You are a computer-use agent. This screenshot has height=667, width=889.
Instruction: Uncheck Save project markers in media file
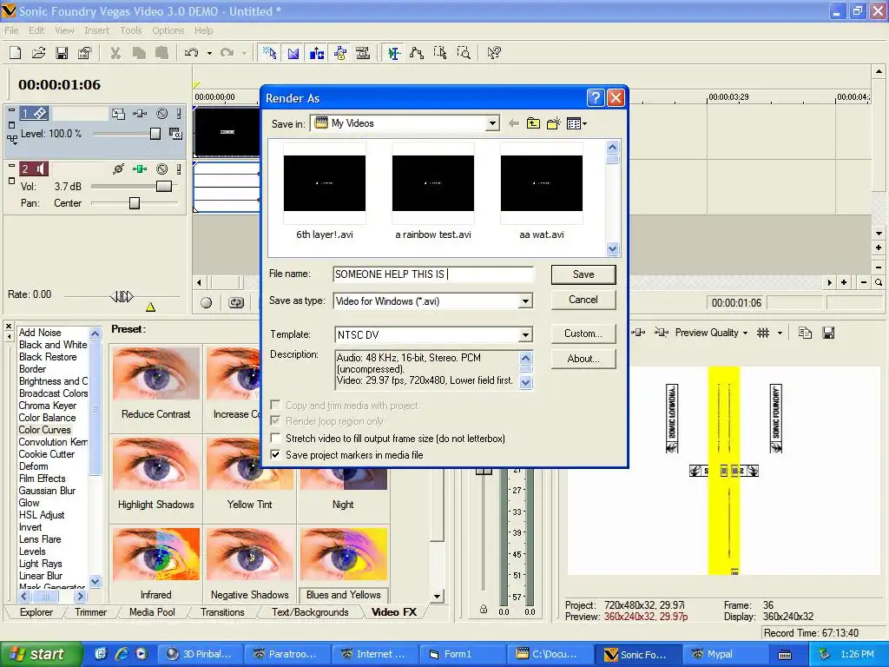point(275,455)
